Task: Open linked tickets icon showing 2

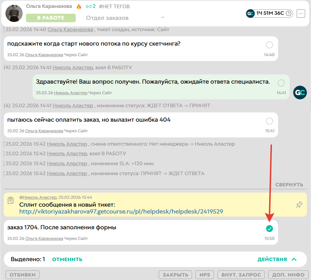Action: click(91, 7)
